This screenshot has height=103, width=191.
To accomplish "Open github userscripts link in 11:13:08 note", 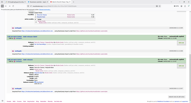I will (92, 54).
